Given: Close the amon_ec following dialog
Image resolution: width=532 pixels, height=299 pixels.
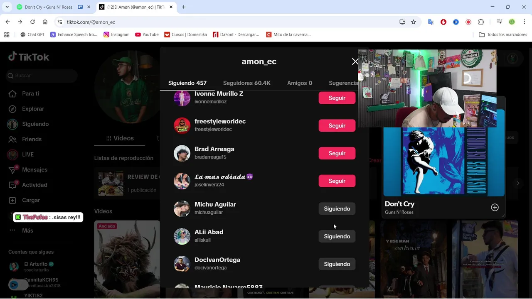Looking at the screenshot, I should (x=355, y=61).
